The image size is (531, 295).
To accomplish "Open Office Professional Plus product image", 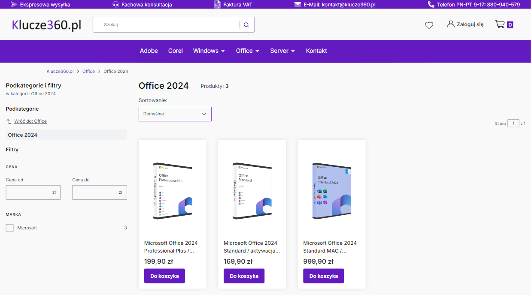I will [173, 191].
